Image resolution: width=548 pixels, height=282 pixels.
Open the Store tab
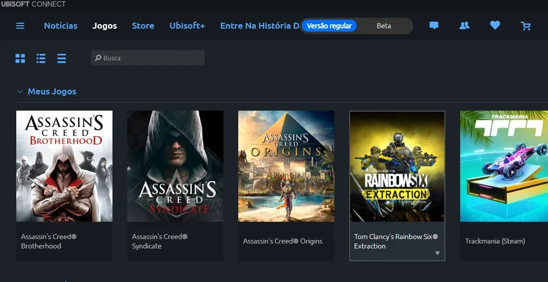[143, 26]
